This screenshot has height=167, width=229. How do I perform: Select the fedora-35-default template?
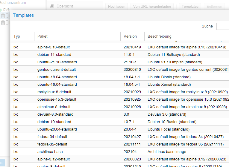pos(120,144)
